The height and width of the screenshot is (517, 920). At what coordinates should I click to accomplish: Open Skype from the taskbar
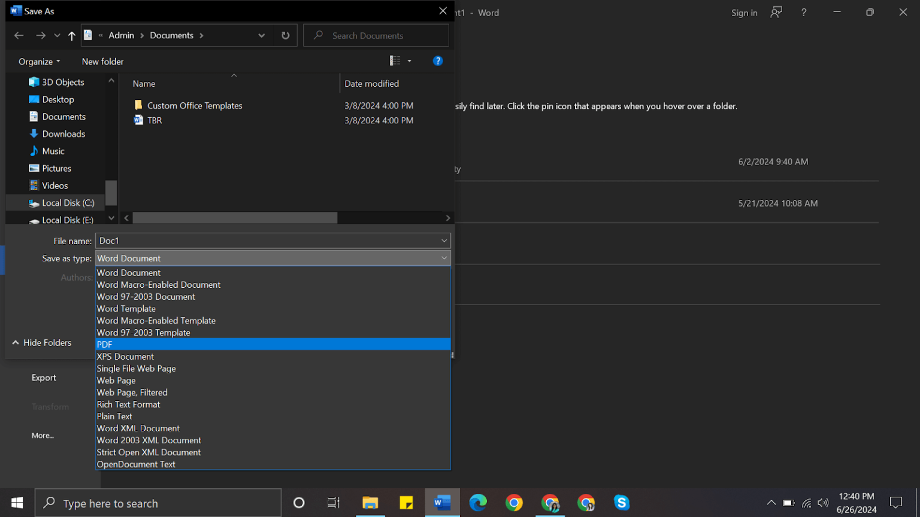[x=622, y=503]
